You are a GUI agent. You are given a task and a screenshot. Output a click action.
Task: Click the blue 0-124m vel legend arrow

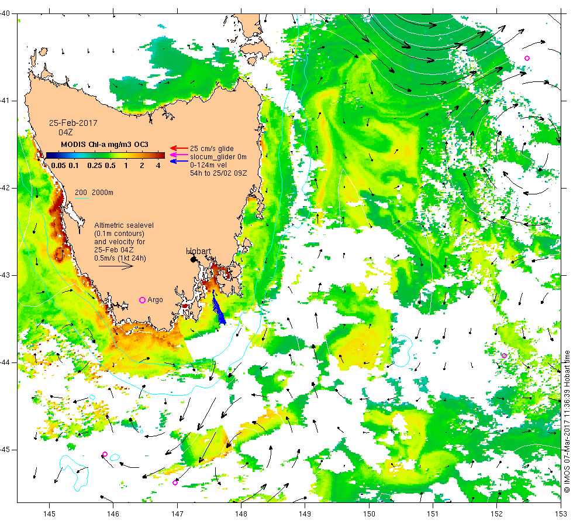click(179, 161)
